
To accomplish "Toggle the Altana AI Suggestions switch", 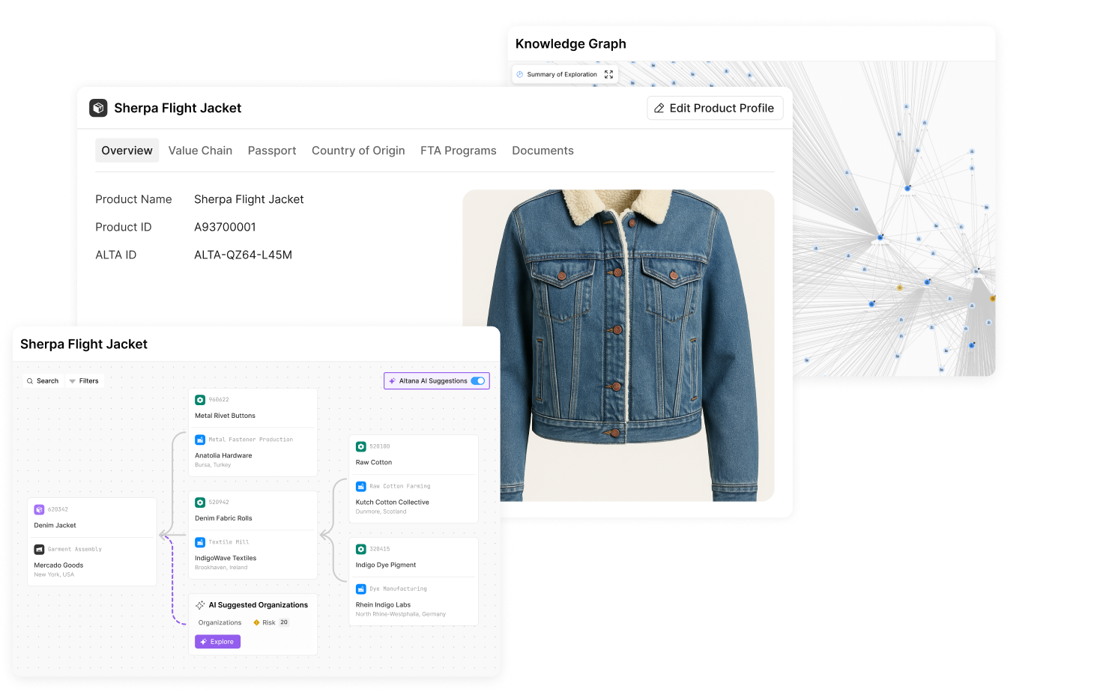I will tap(478, 380).
